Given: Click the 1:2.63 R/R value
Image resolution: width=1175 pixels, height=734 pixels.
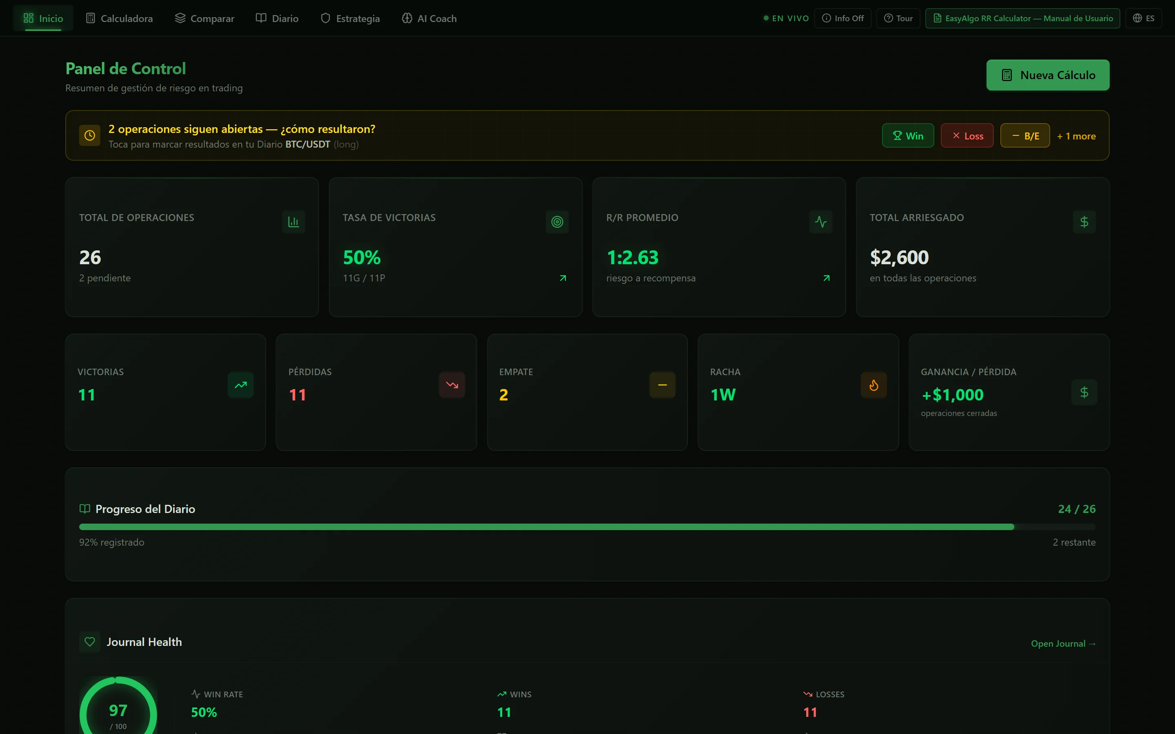Looking at the screenshot, I should [633, 258].
